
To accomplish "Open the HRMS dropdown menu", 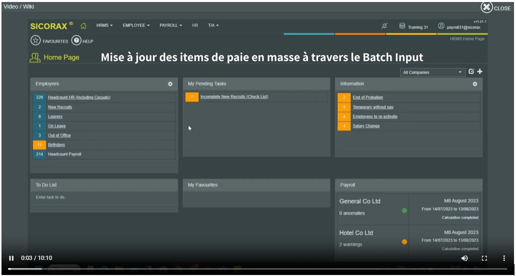I will click(105, 25).
